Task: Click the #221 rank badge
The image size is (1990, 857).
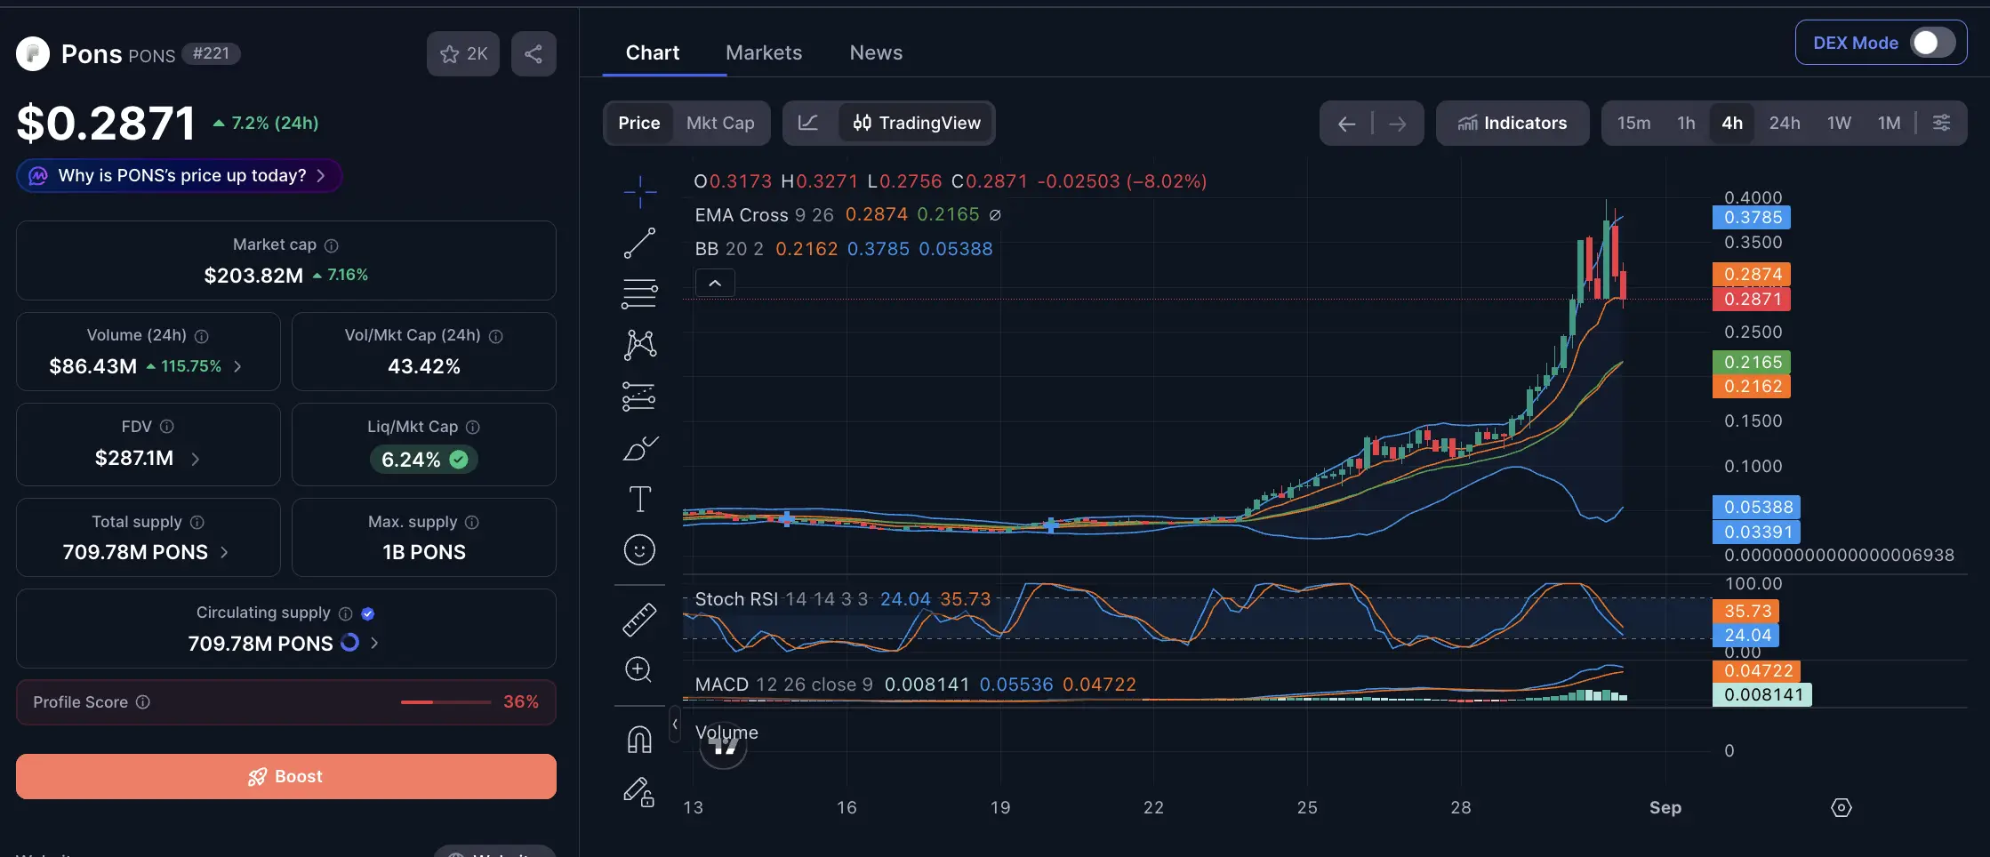Action: pos(211,53)
